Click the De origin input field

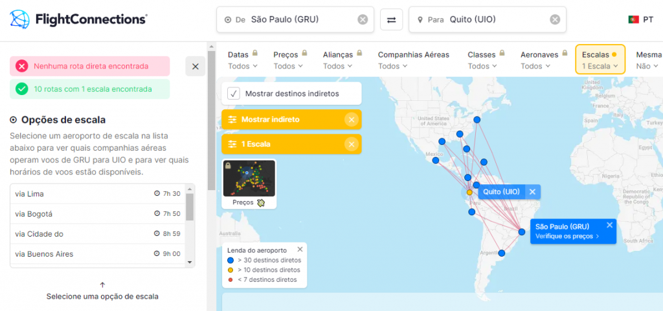[x=295, y=19]
